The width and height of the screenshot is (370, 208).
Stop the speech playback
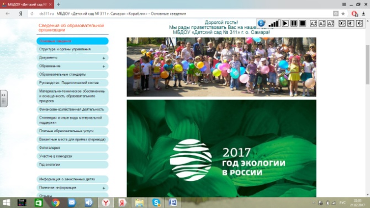303,23
